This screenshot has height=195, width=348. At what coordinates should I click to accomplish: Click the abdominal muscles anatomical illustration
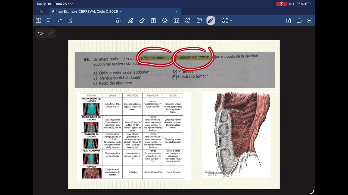click(x=237, y=135)
